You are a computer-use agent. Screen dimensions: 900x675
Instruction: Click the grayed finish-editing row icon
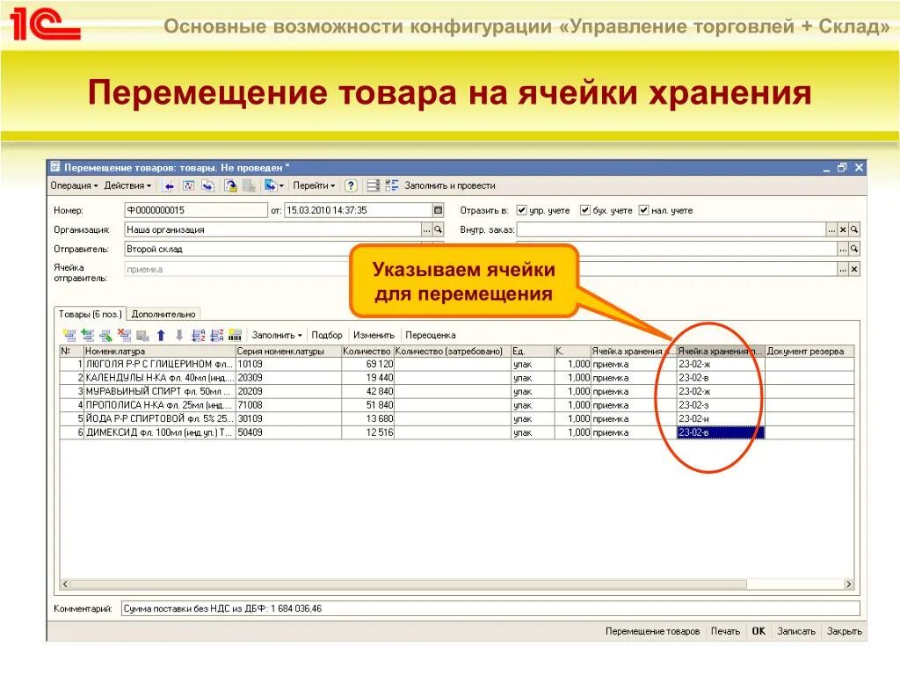[x=143, y=335]
